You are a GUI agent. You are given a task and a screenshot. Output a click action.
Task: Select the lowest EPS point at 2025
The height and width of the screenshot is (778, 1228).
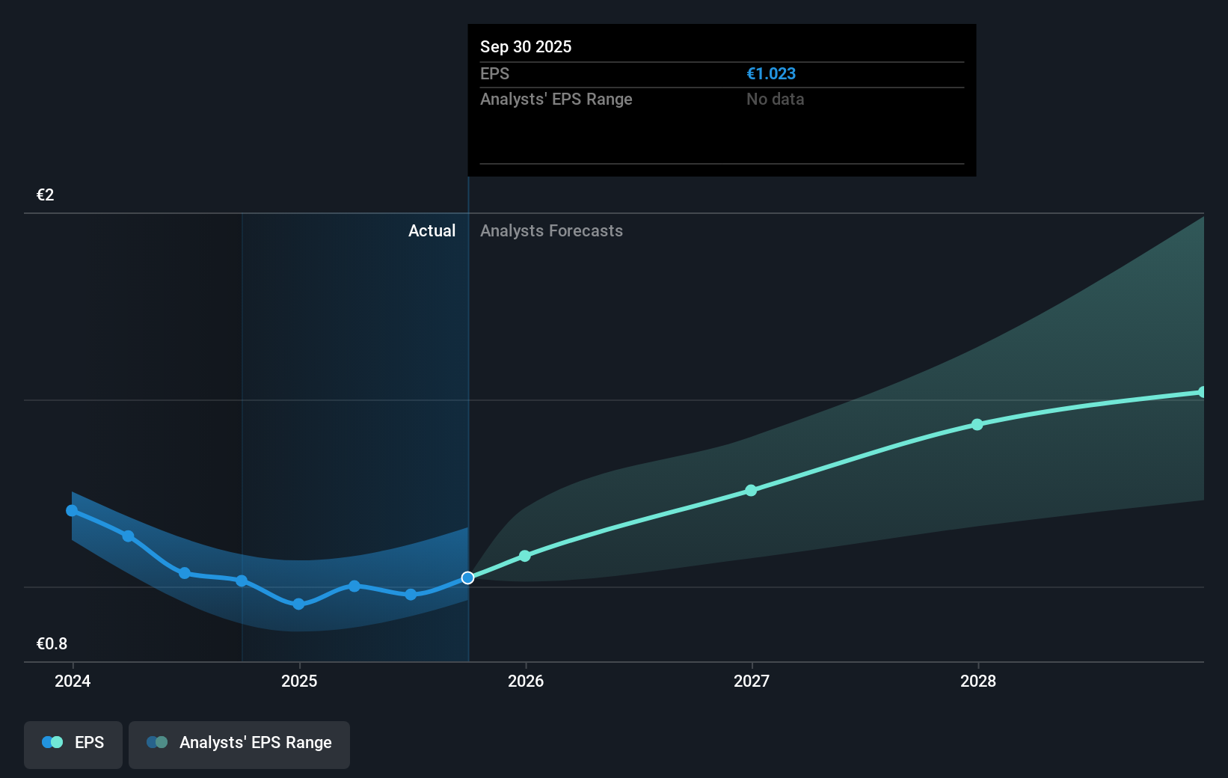point(298,604)
